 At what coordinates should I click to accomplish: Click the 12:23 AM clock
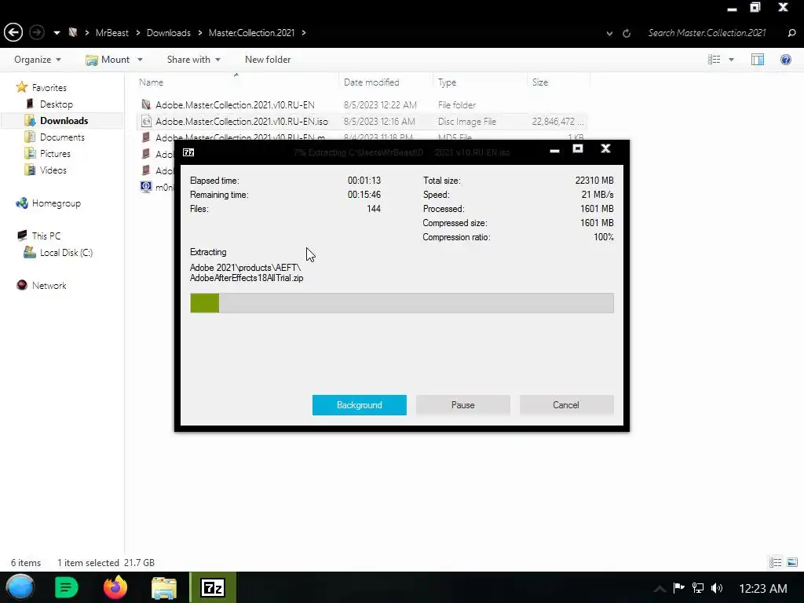click(763, 589)
